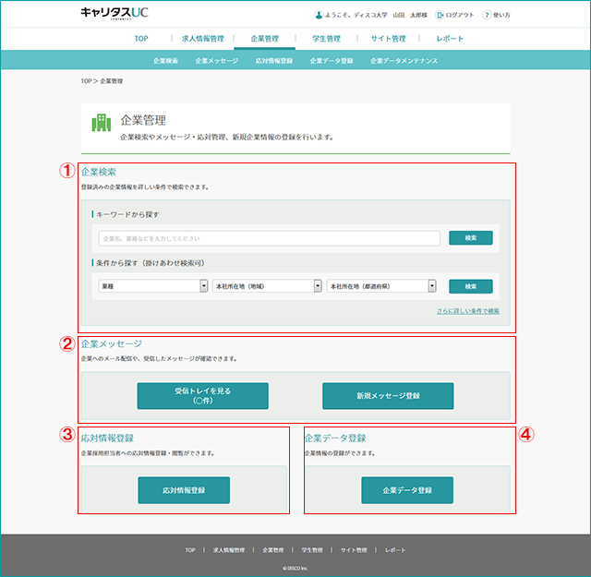Open the 求人情報管理 menu tab

(x=203, y=39)
